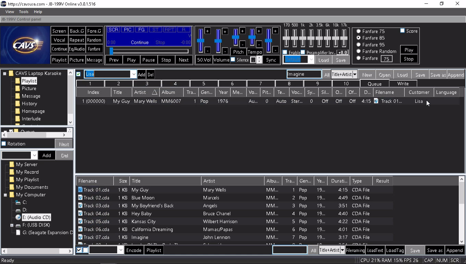Click the Track 06.cda file icon

81,229
